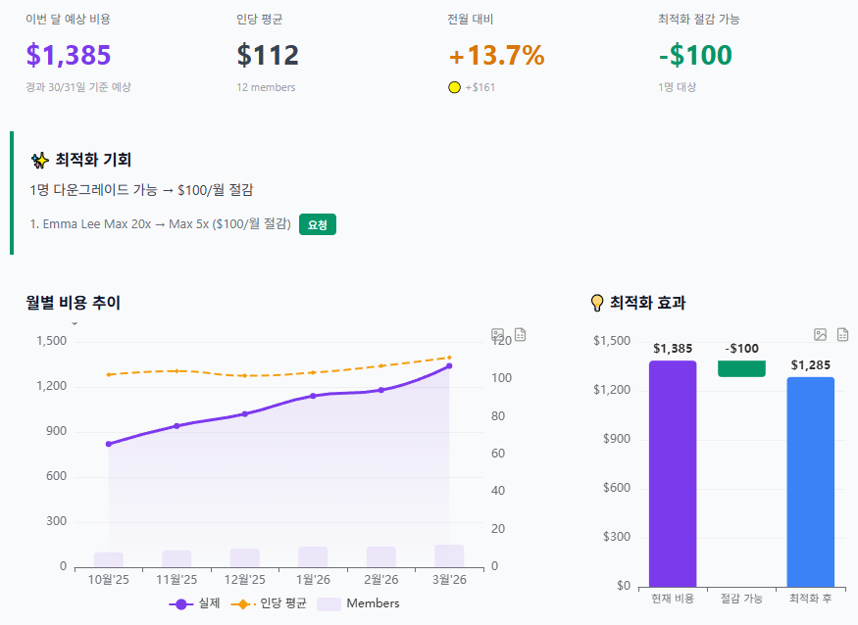Toggle the Members series in chart legend
The width and height of the screenshot is (858, 625).
(358, 603)
